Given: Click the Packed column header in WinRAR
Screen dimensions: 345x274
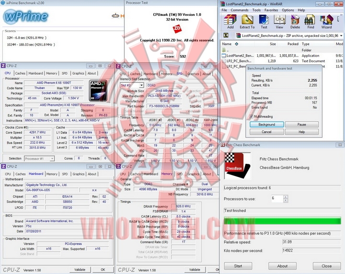Looking at the screenshot, I should point(293,44).
